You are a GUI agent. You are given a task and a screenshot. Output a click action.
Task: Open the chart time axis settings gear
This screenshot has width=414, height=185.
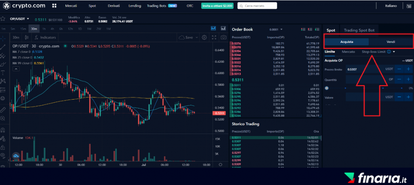[x=220, y=165]
